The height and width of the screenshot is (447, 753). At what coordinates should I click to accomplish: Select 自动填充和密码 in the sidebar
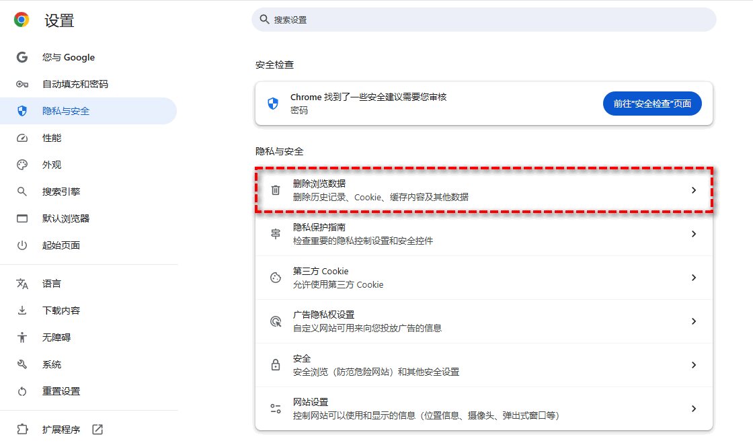coord(75,84)
